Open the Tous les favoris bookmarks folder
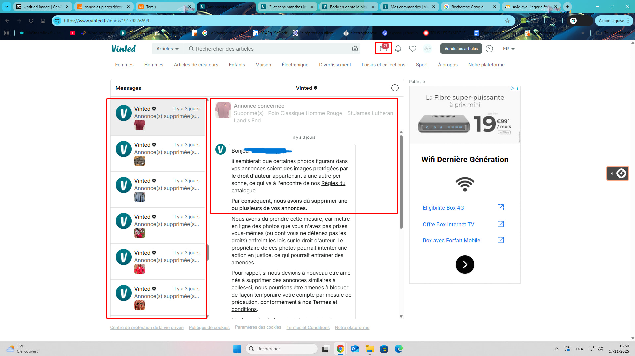This screenshot has height=356, width=635. [x=614, y=33]
